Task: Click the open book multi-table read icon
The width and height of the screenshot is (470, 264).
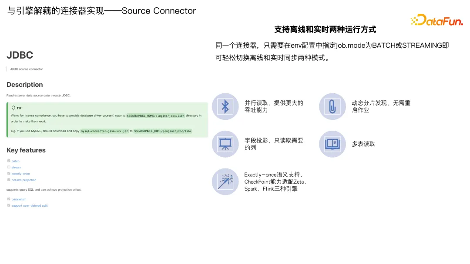Action: [332, 144]
